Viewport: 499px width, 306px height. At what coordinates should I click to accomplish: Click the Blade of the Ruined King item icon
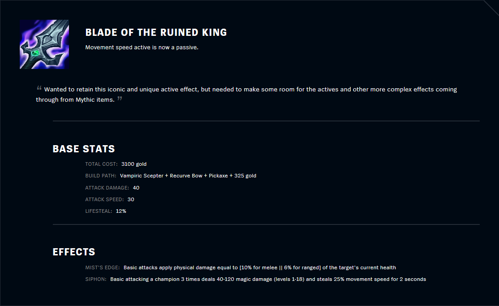tap(44, 44)
